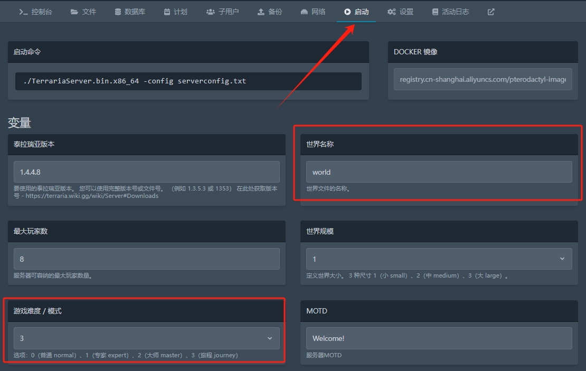The image size is (586, 371).
Task: Click the MOTD Welcome! input field
Action: pyautogui.click(x=439, y=338)
